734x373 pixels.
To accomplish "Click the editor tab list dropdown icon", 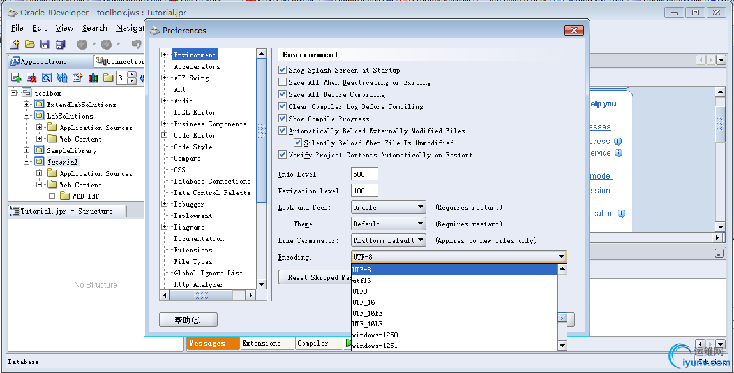I will click(721, 60).
